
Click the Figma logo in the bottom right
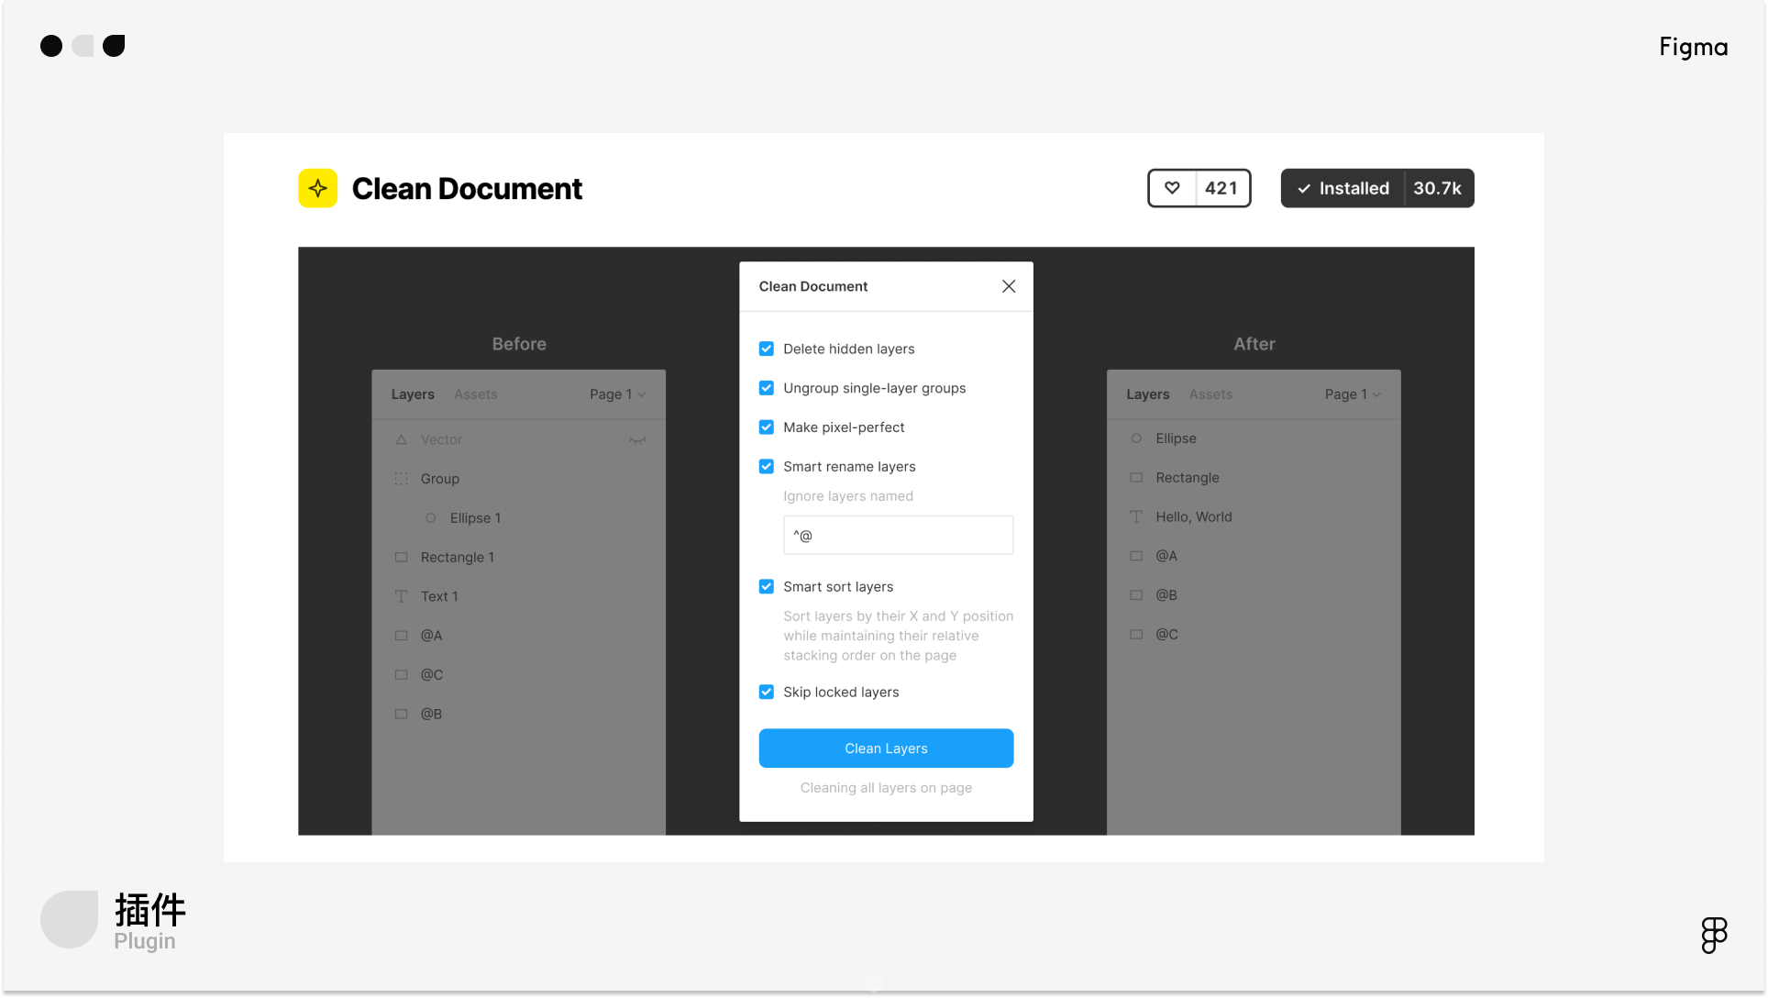(x=1713, y=935)
